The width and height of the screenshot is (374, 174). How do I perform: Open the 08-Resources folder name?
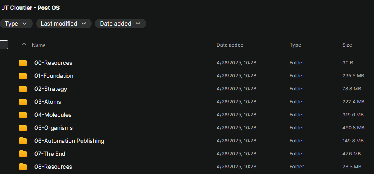point(53,167)
